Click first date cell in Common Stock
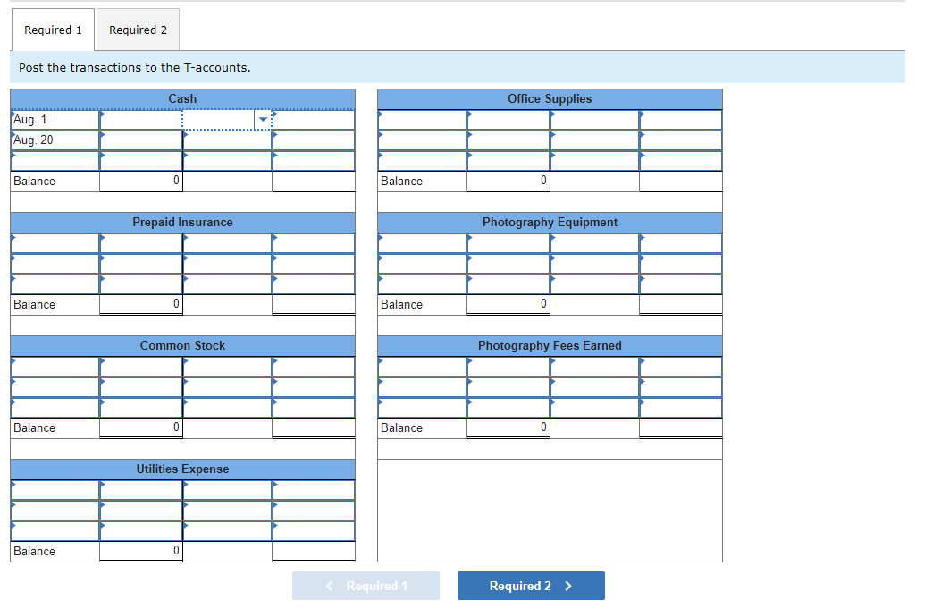941x609 pixels. click(55, 367)
